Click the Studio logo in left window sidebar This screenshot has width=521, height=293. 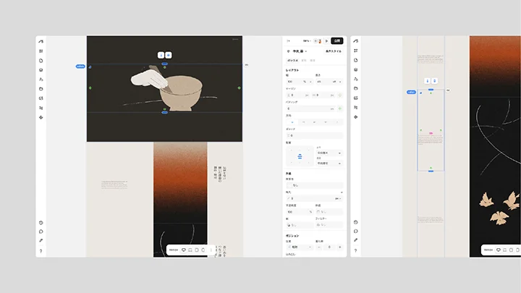41,41
